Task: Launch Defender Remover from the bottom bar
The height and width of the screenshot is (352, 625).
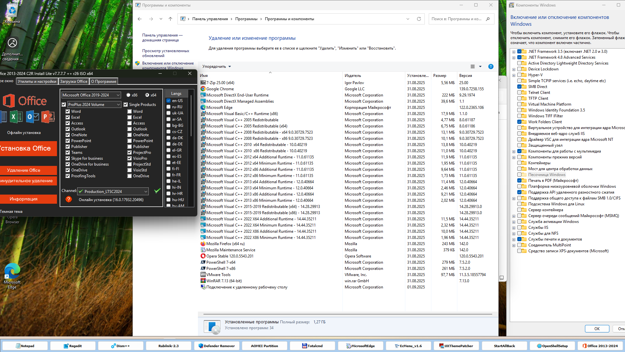Action: [216, 346]
